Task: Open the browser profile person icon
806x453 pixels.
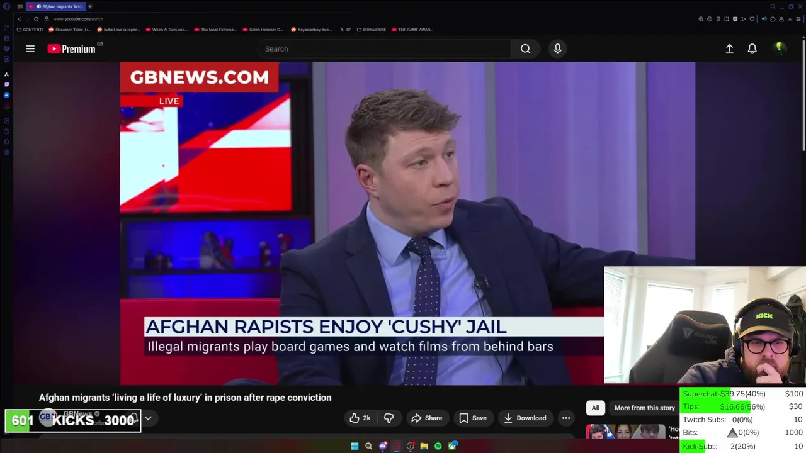Action: 781,19
